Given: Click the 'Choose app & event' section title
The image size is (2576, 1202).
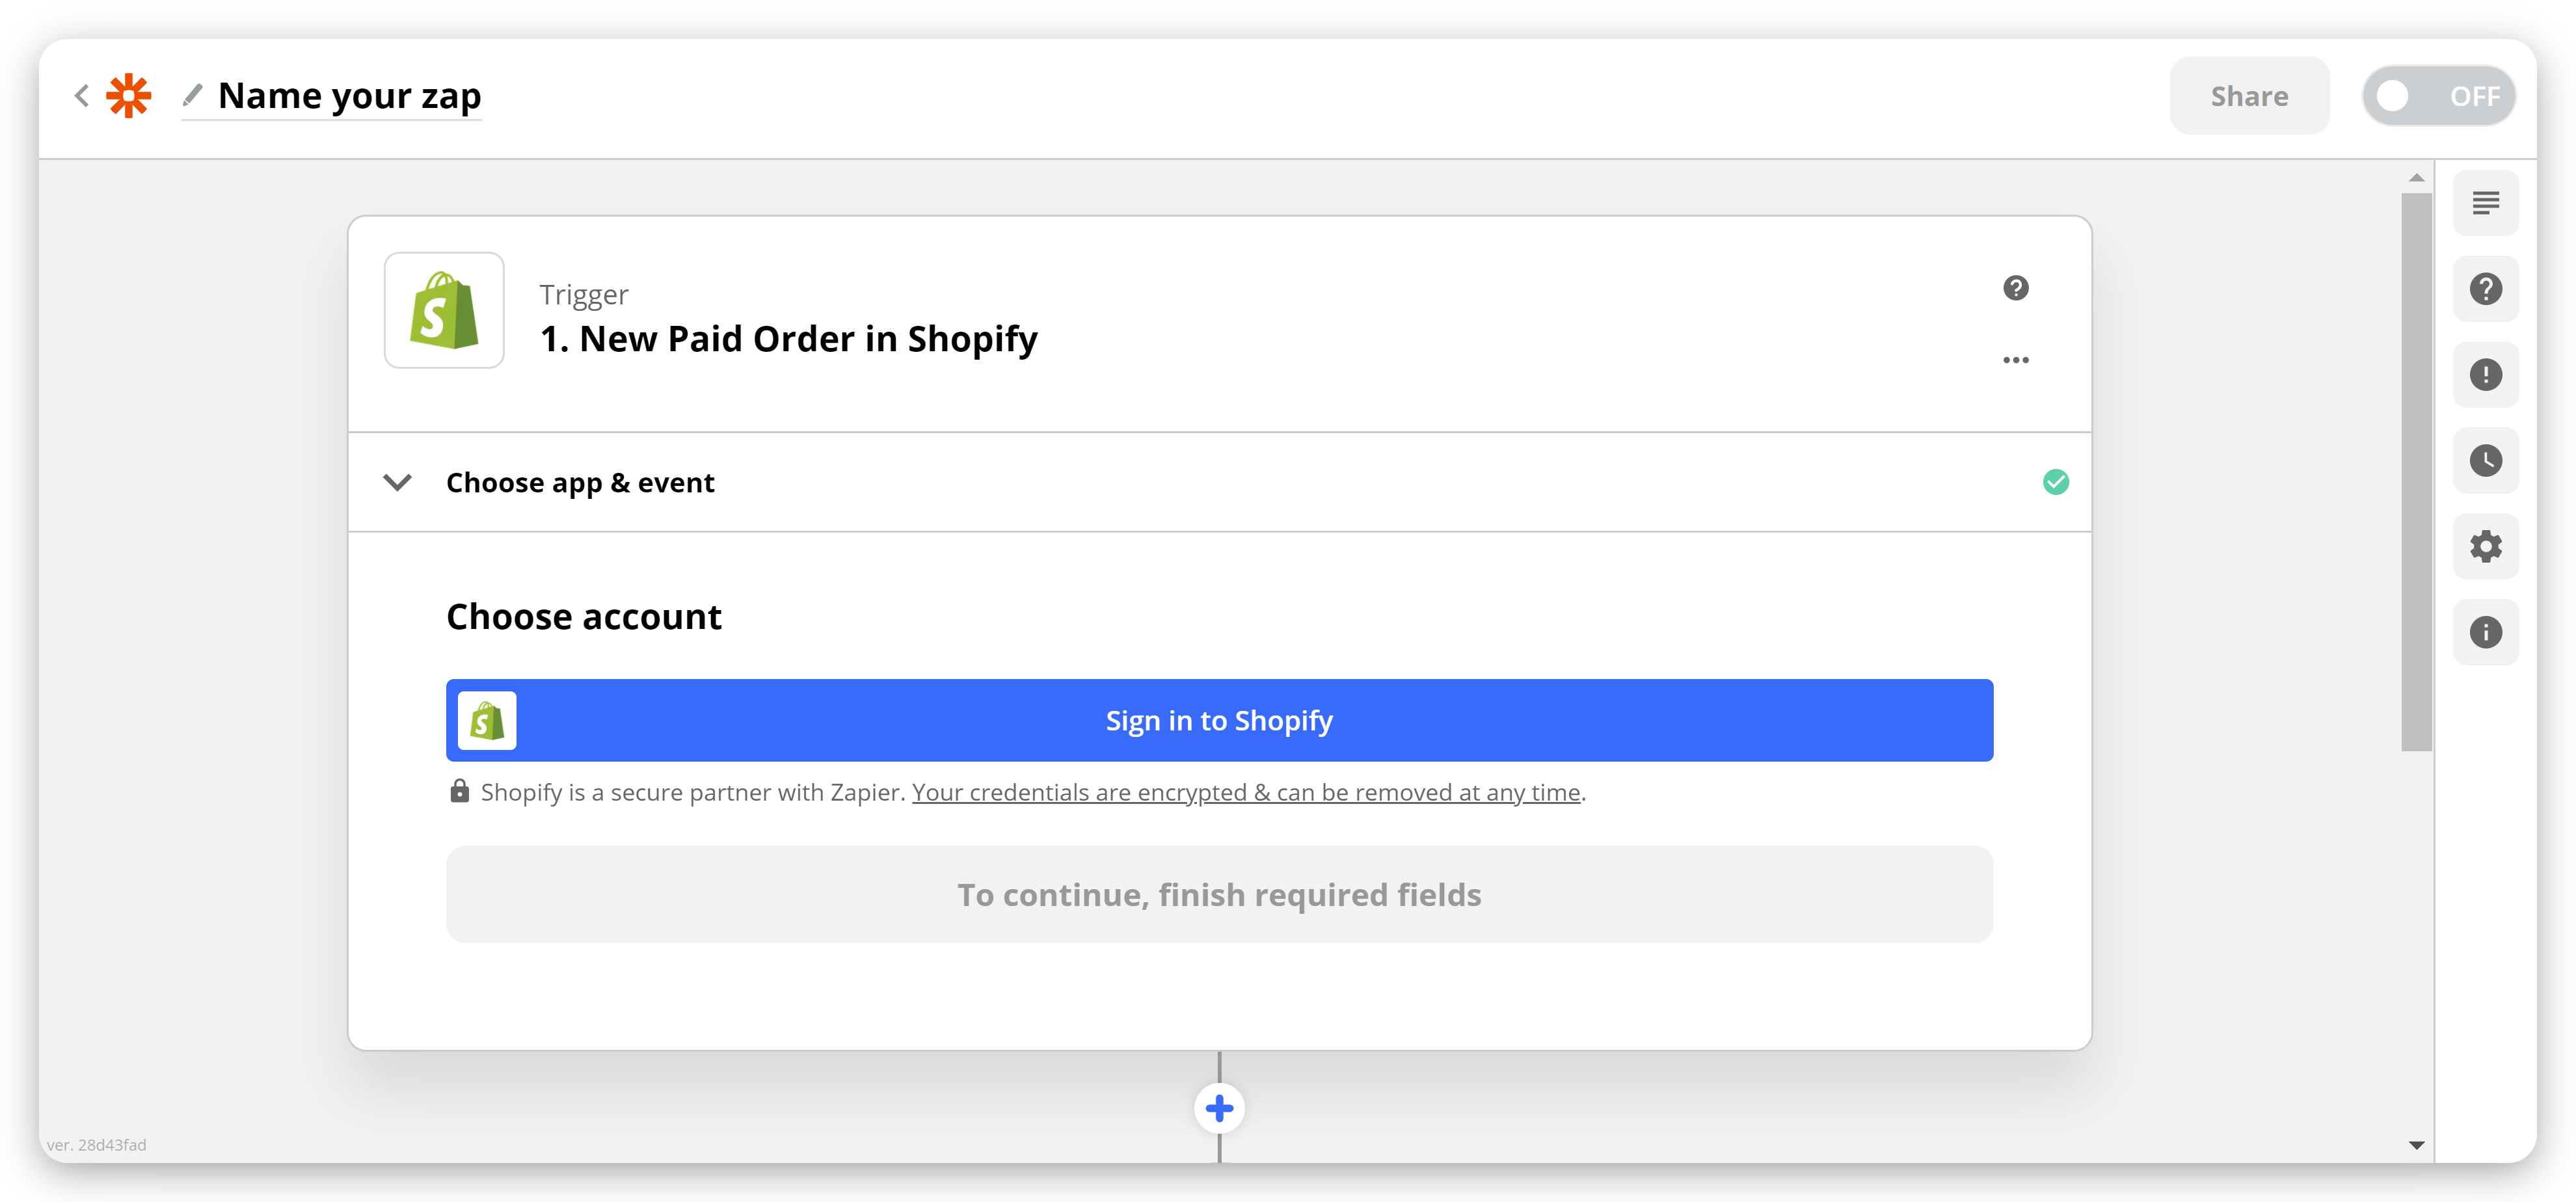Looking at the screenshot, I should pyautogui.click(x=580, y=483).
